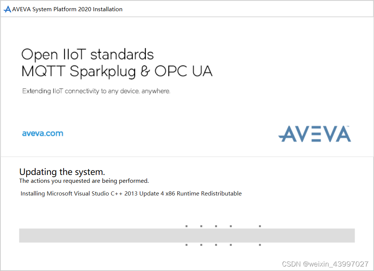Image resolution: width=374 pixels, height=271 pixels.
Task: Click the first animated dot below progress bar
Action: pyautogui.click(x=187, y=245)
